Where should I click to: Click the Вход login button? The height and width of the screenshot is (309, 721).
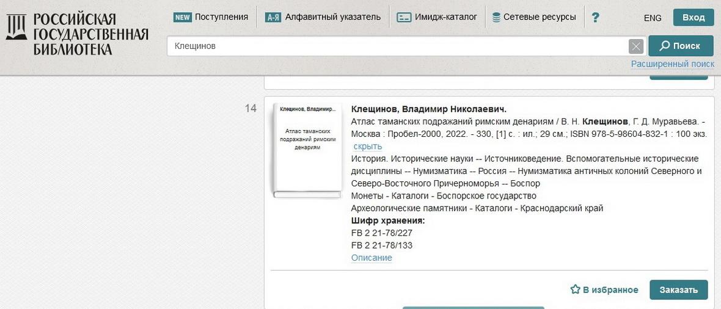pos(694,18)
